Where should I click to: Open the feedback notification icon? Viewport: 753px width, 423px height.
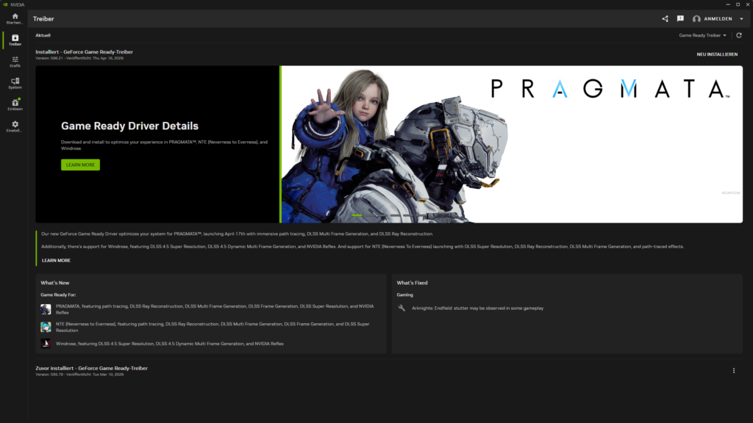(x=680, y=18)
